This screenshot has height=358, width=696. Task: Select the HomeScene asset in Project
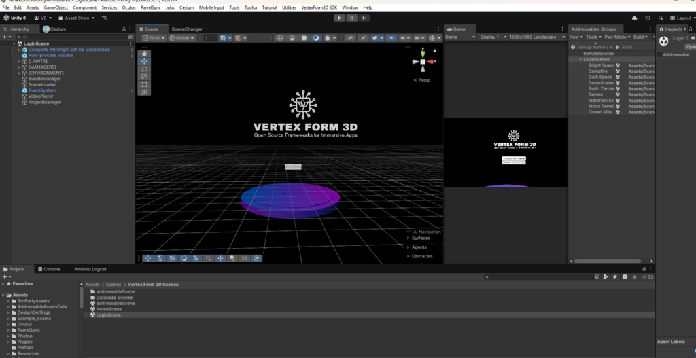point(109,309)
